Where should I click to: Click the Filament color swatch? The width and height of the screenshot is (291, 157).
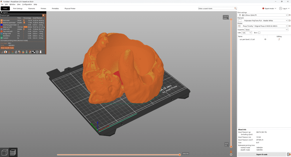240,20
